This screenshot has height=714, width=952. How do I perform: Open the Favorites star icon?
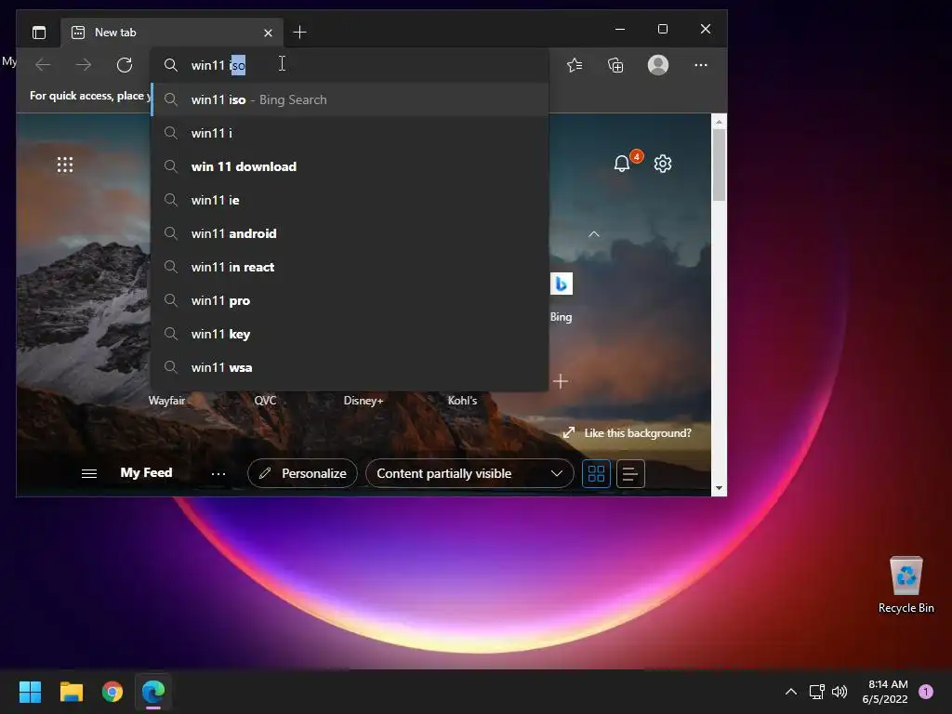(x=575, y=65)
